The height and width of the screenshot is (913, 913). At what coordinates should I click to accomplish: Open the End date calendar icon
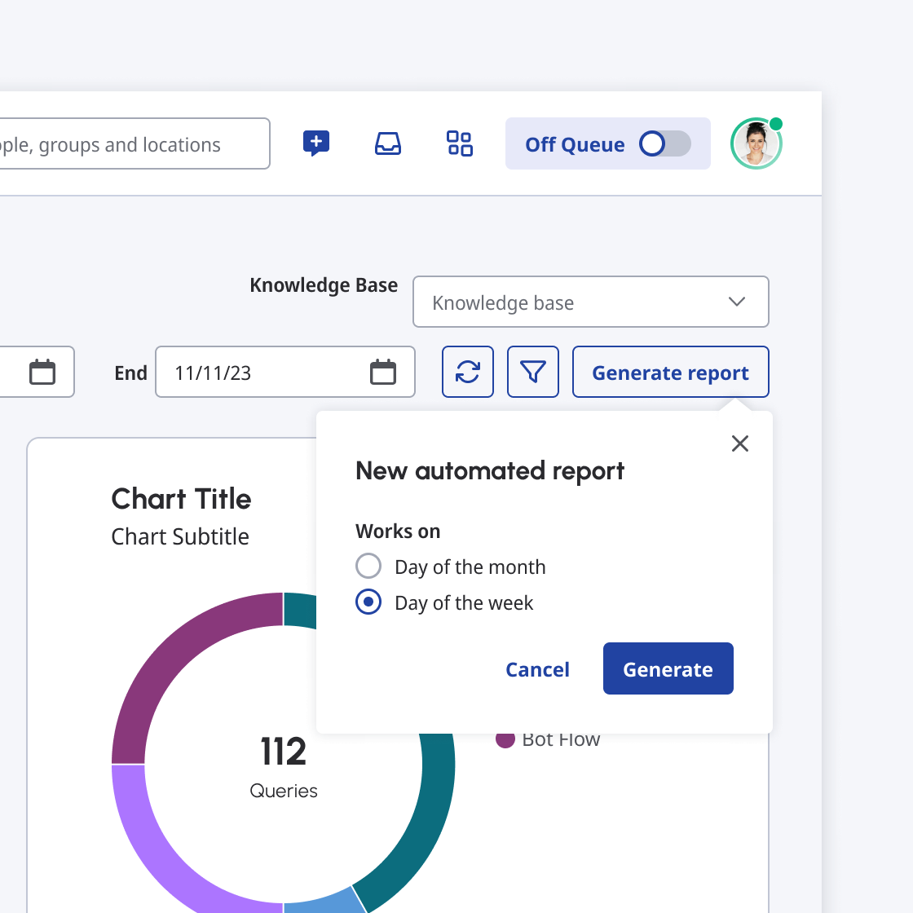383,372
